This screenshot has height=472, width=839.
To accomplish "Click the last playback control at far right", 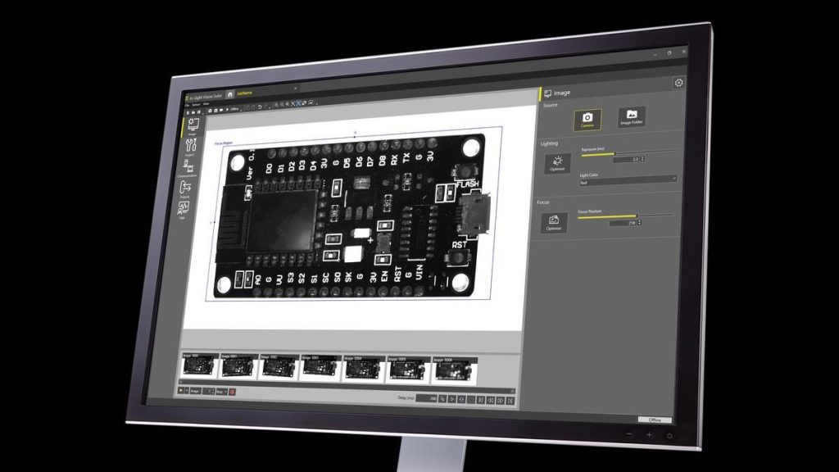I will [510, 401].
